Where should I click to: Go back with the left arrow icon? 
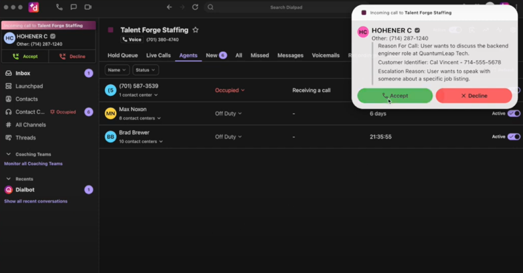169,7
